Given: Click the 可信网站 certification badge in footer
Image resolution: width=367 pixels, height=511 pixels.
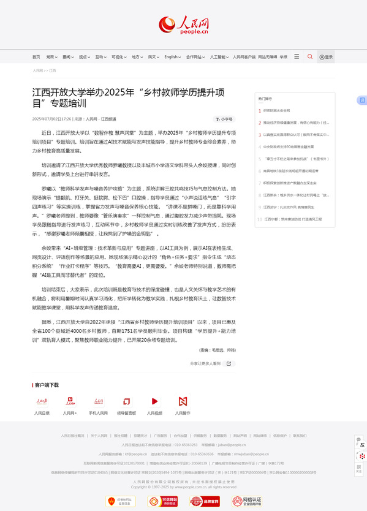Looking at the screenshot, I should 162,501.
